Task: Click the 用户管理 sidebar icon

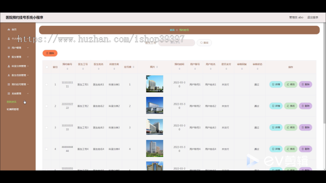Action: click(9, 48)
